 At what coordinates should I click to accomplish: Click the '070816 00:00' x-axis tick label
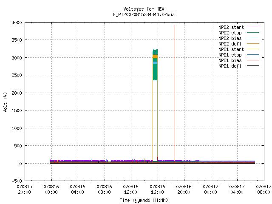click(x=51, y=190)
